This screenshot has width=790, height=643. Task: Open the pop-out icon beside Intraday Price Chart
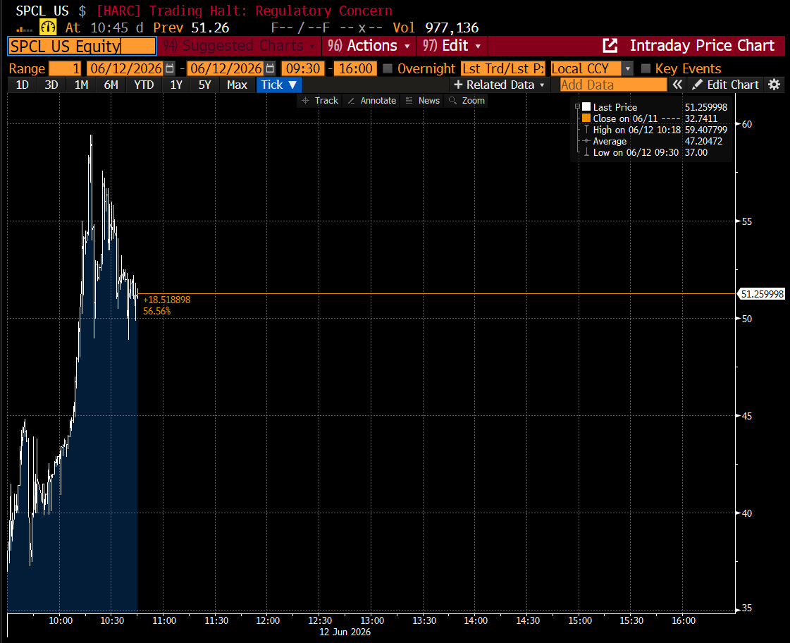coord(610,45)
